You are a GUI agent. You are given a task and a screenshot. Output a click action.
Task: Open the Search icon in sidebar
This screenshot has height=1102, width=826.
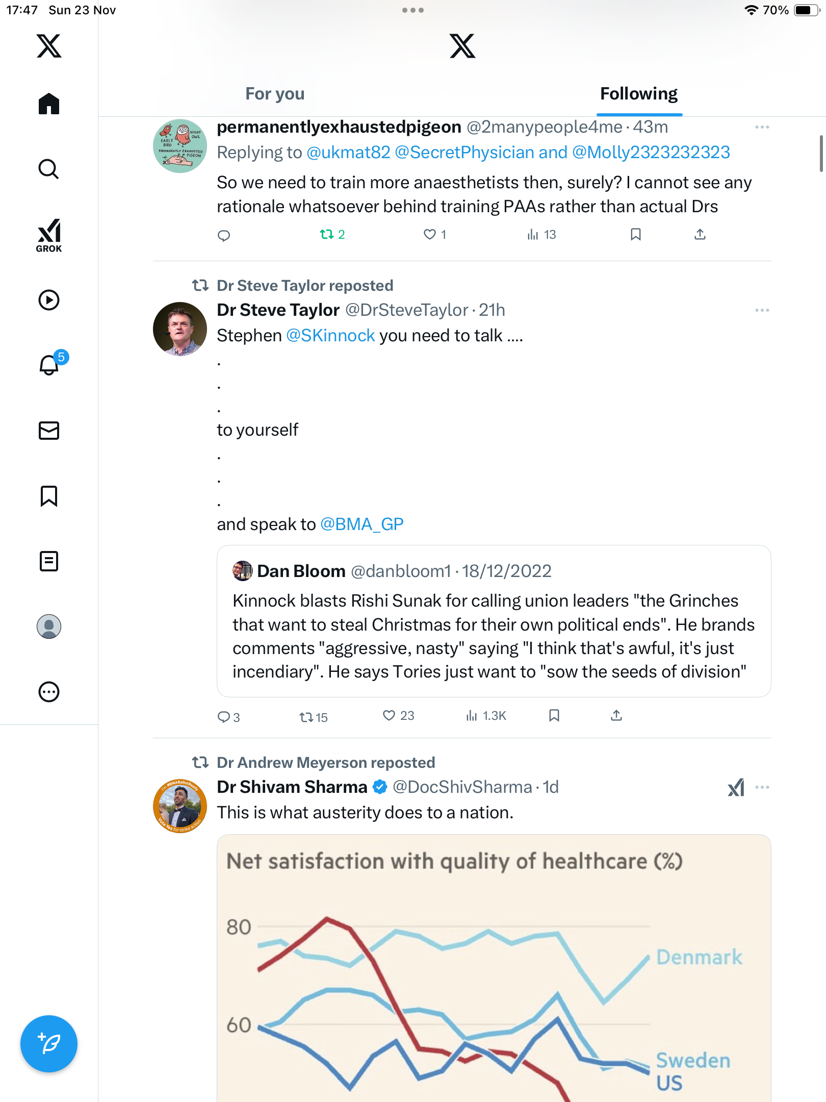(x=49, y=169)
